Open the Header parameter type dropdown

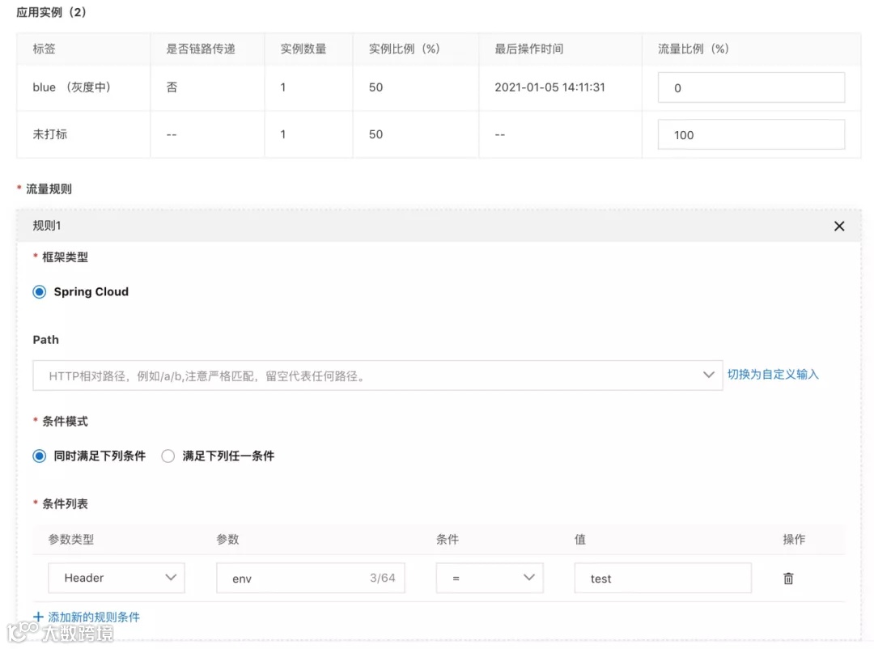(x=117, y=578)
